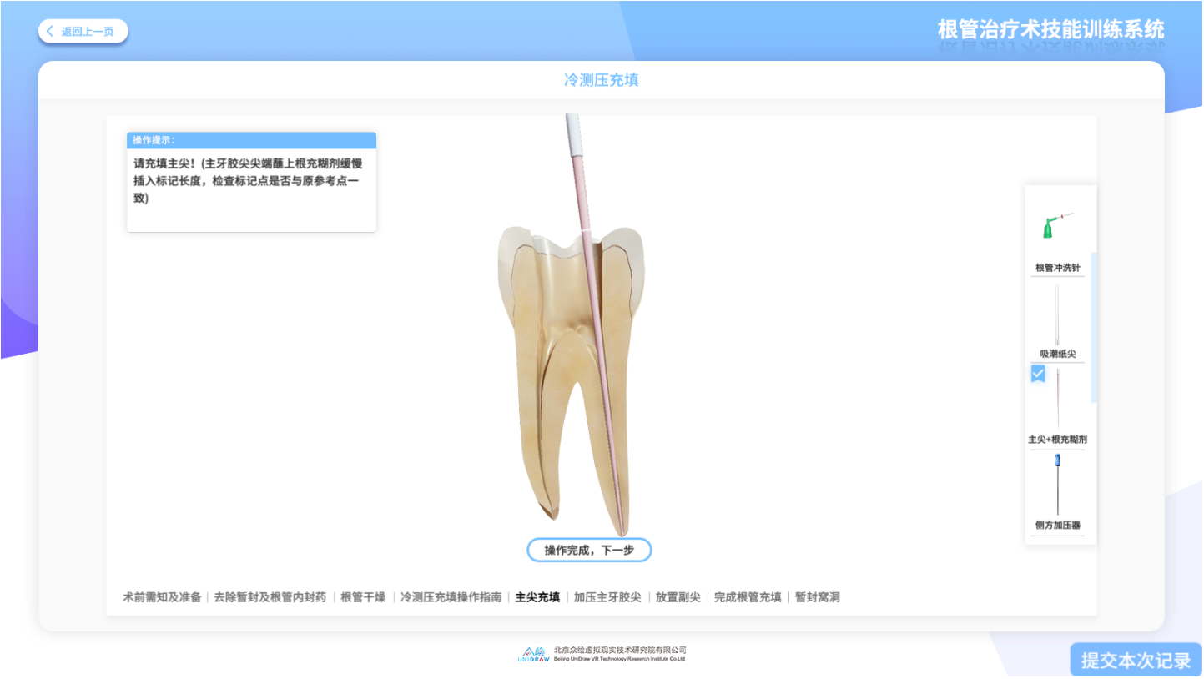Image resolution: width=1204 pixels, height=679 pixels.
Task: Click the gutta-percha cone inside the tooth
Action: (x=599, y=375)
